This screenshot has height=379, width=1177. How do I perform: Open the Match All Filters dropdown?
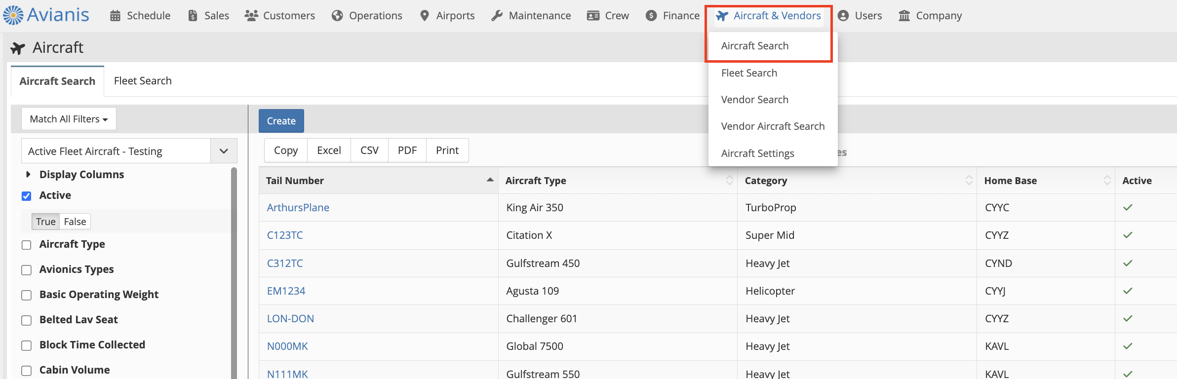click(x=69, y=119)
